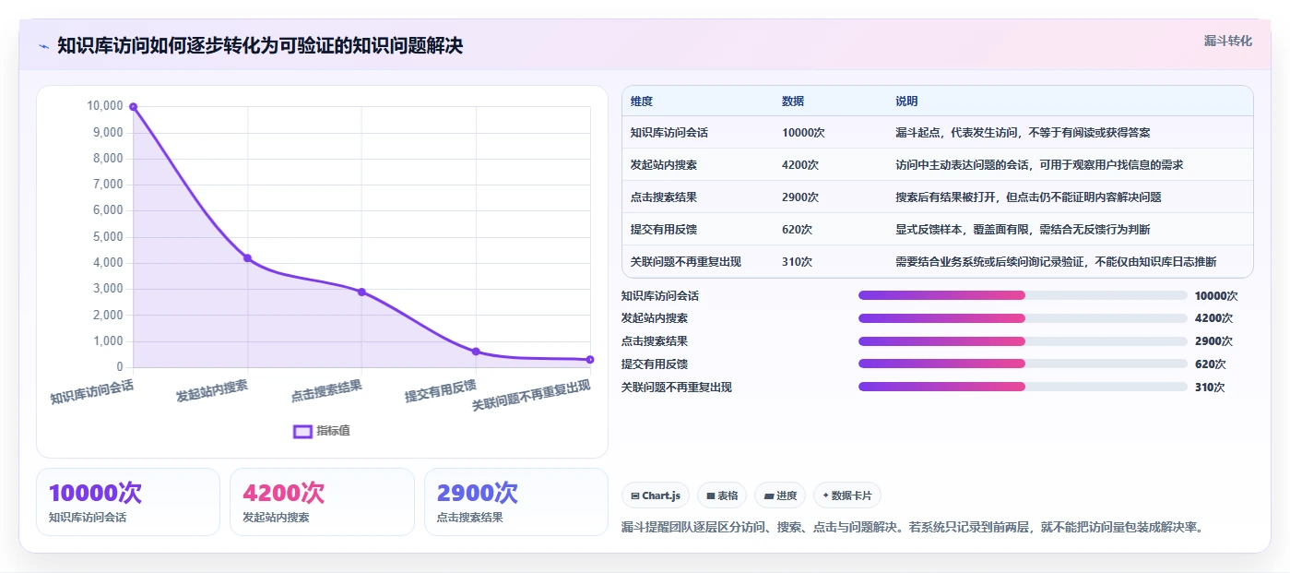Click the 5,000 y-axis label
This screenshot has height=573, width=1290.
coord(108,237)
